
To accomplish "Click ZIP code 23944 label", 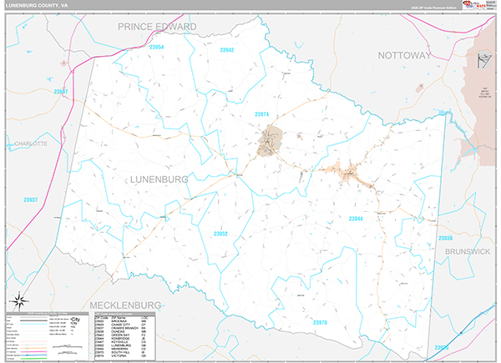I will coord(356,218).
